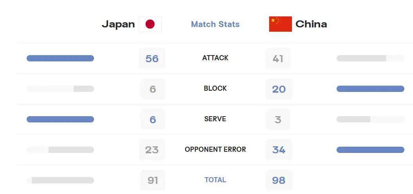Click China's block progress bar
Image resolution: width=413 pixels, height=194 pixels.
point(370,89)
